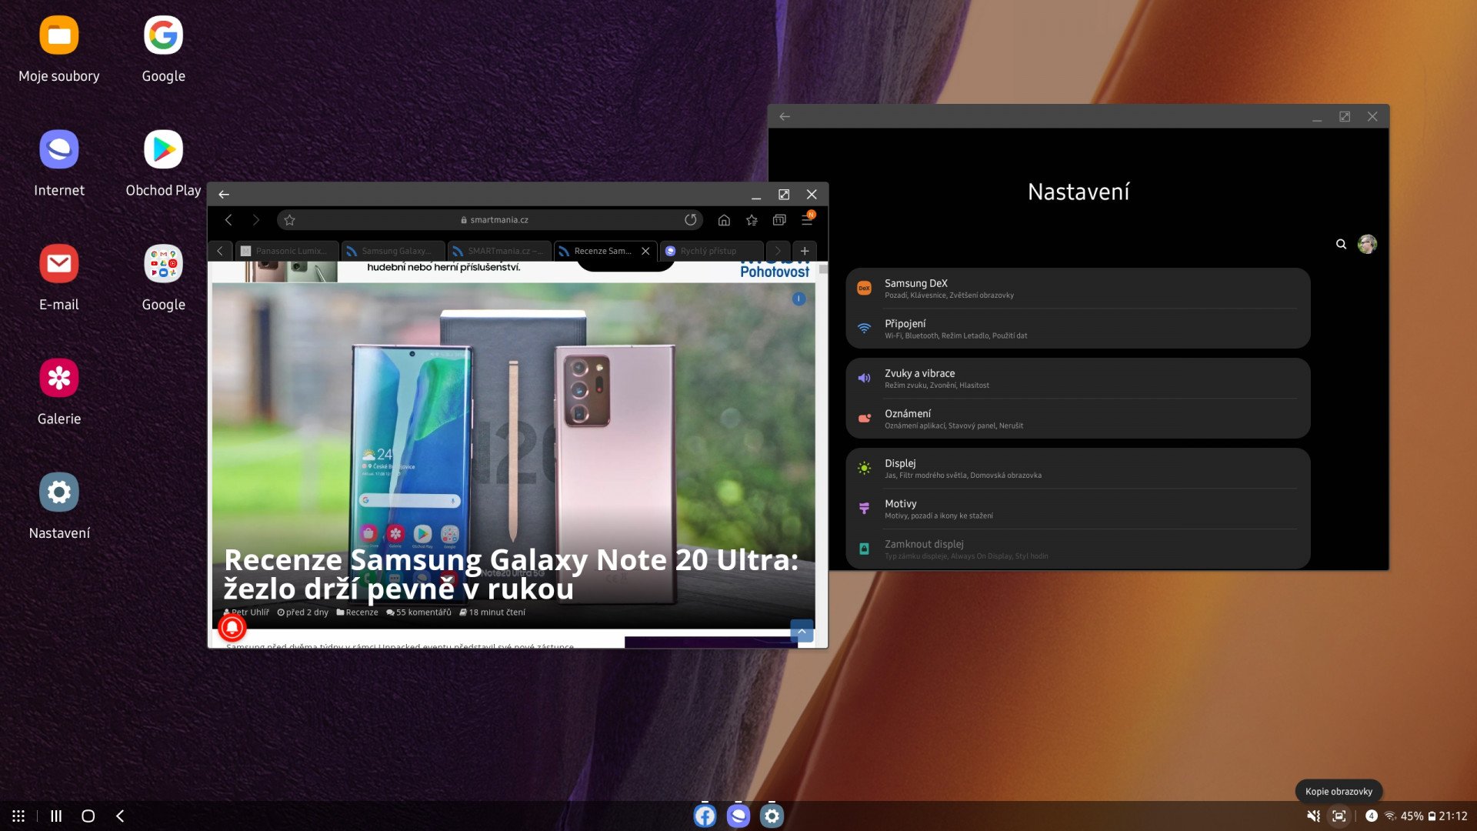Open Nastavení desktop icon

point(59,492)
